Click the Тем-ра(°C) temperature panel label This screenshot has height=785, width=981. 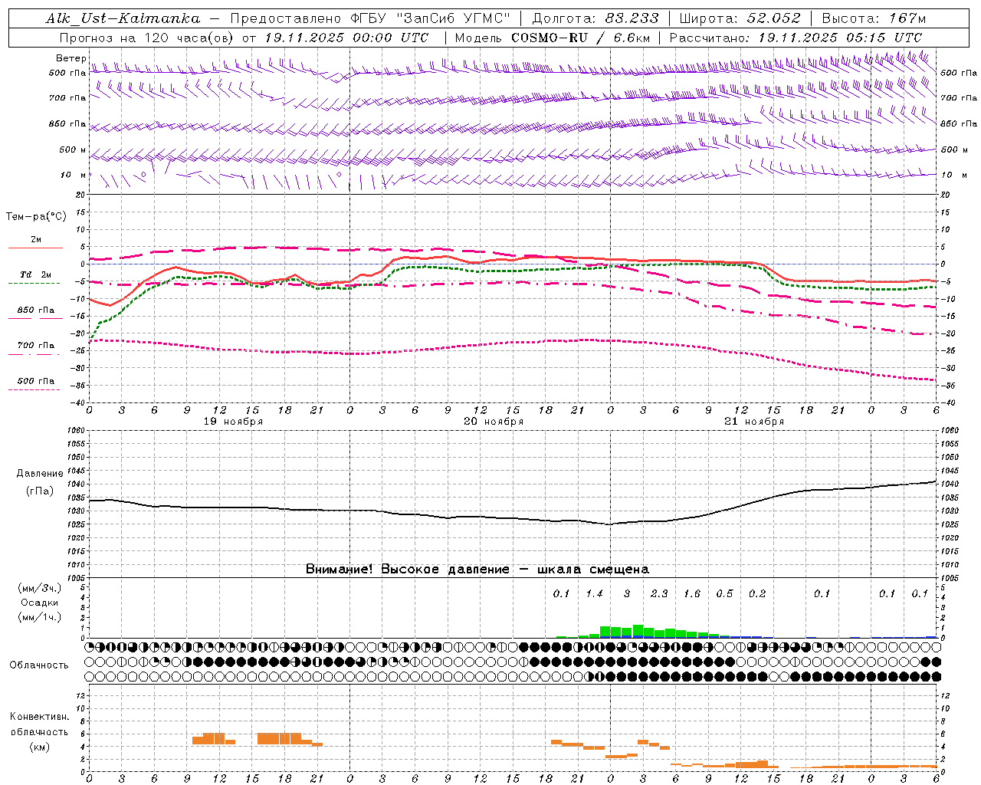coord(36,216)
